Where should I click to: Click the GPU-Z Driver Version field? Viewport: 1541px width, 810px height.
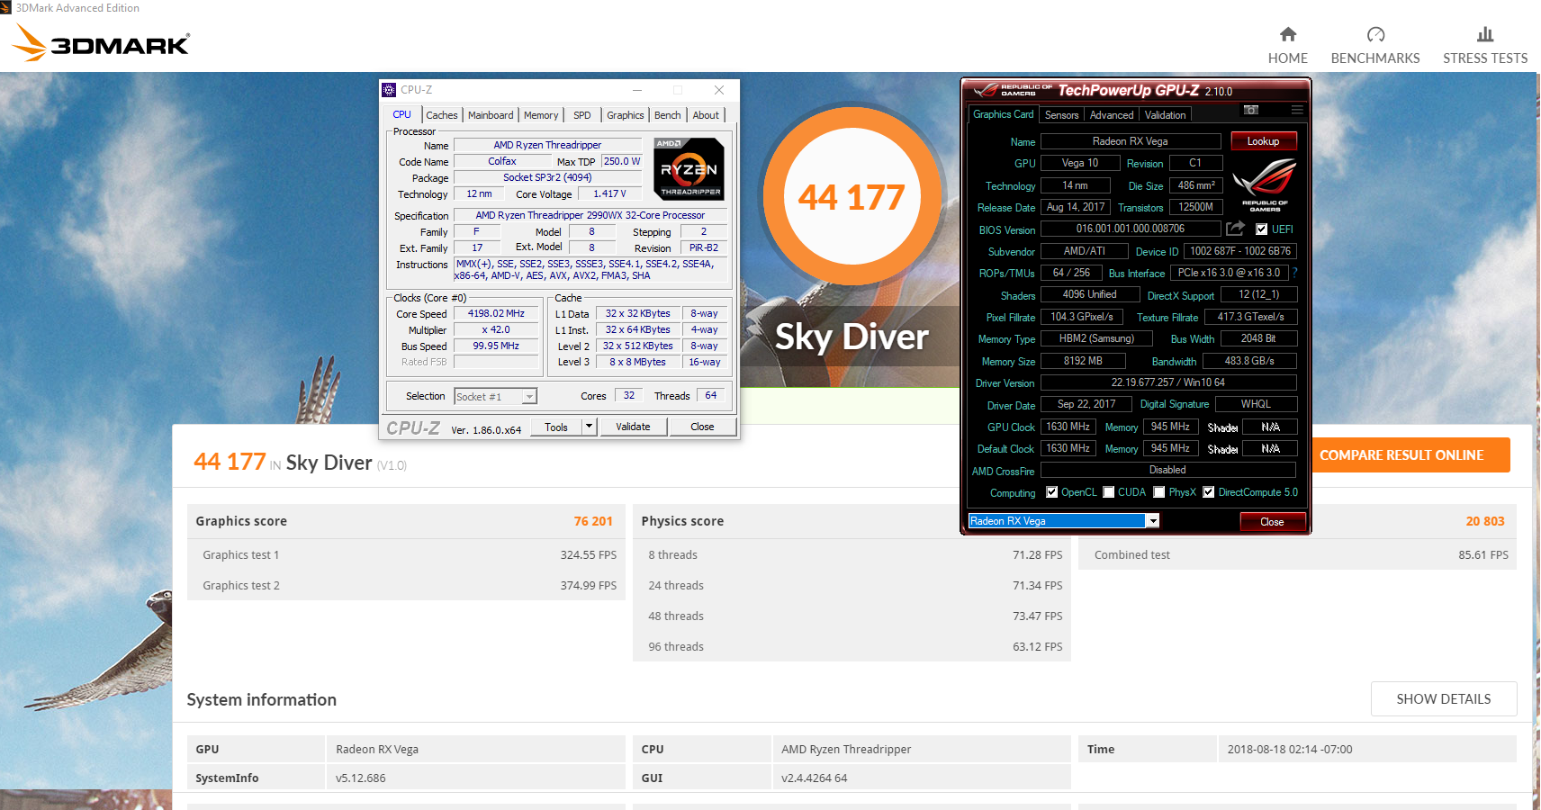[x=1168, y=382]
